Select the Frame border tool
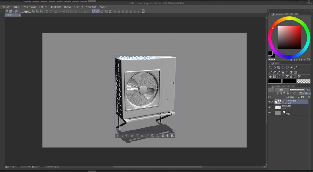This screenshot has height=172, width=313. (283, 77)
